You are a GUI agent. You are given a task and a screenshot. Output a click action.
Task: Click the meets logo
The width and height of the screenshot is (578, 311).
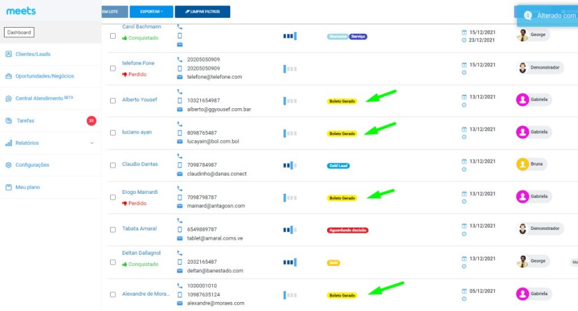coord(21,11)
